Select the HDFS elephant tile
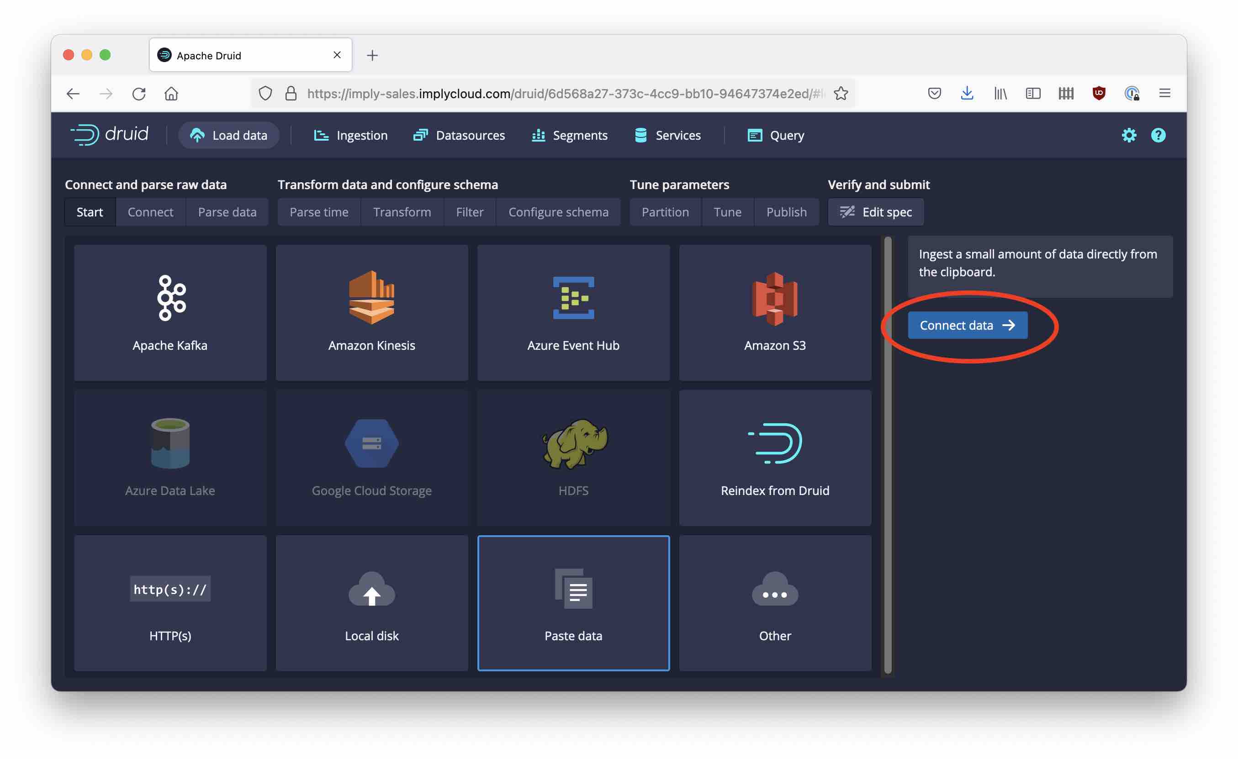 coord(573,457)
